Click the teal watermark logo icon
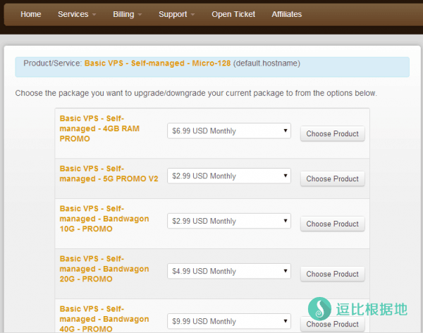The height and width of the screenshot is (333, 423). (319, 310)
